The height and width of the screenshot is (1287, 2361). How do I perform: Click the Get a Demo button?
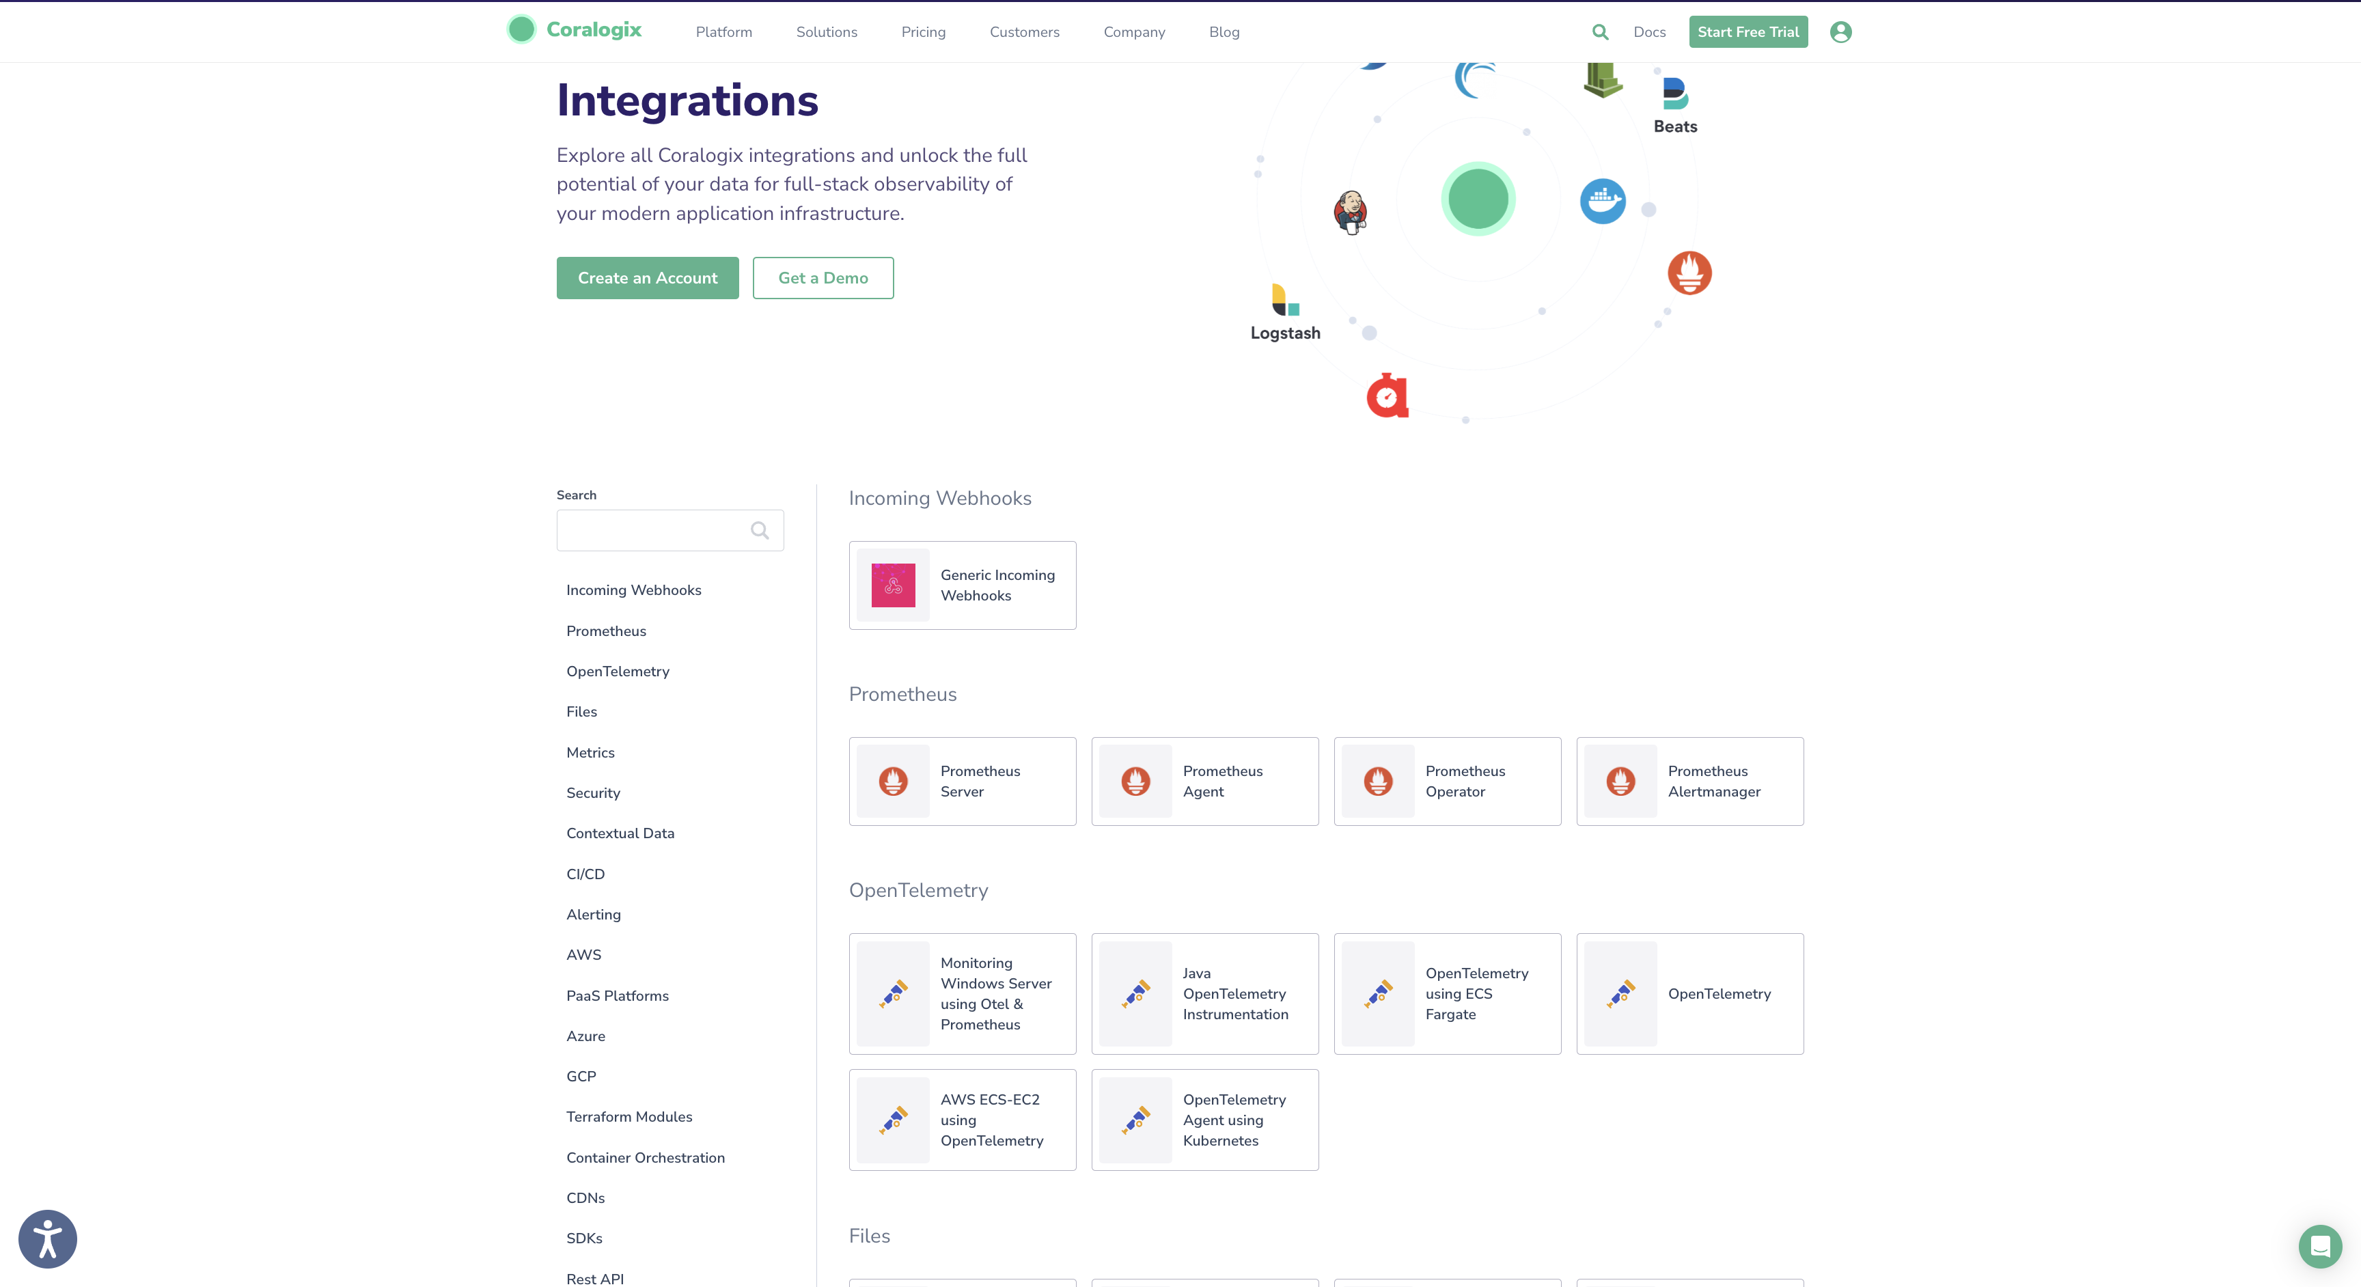[823, 278]
